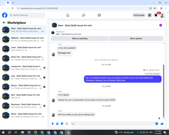
Task: Send a thumbs-up like
Action: (x=162, y=124)
